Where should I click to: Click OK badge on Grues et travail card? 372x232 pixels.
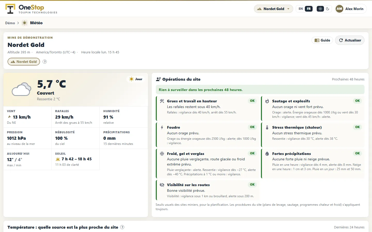(252, 101)
